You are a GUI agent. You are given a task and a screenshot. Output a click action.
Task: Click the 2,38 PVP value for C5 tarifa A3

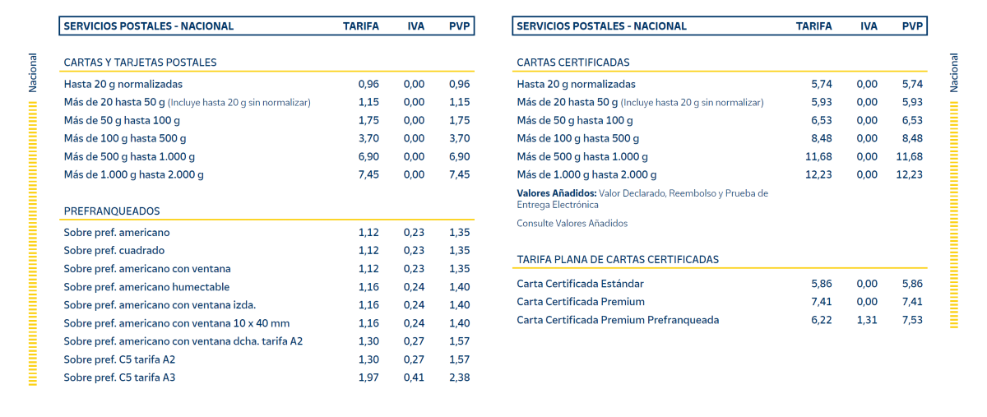[459, 378]
